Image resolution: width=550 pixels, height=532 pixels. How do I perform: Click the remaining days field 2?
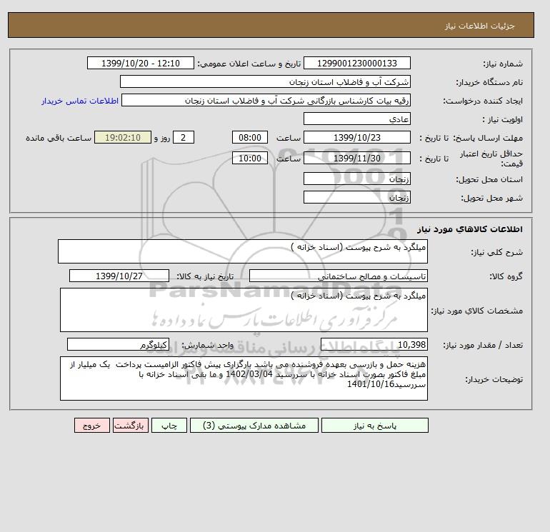coord(183,138)
